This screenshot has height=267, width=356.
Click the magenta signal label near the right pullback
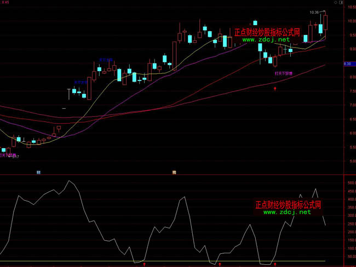coord(283,72)
